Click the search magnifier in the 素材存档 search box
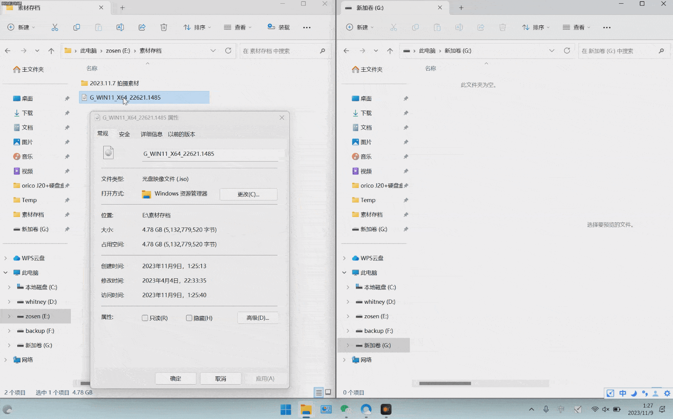Image resolution: width=673 pixels, height=419 pixels. click(323, 51)
